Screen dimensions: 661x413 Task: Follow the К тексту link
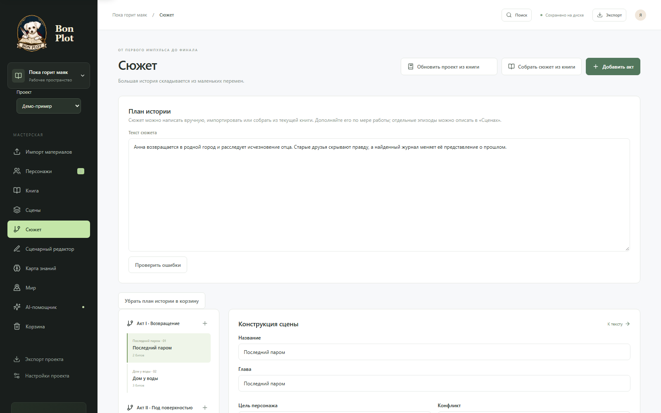(618, 324)
